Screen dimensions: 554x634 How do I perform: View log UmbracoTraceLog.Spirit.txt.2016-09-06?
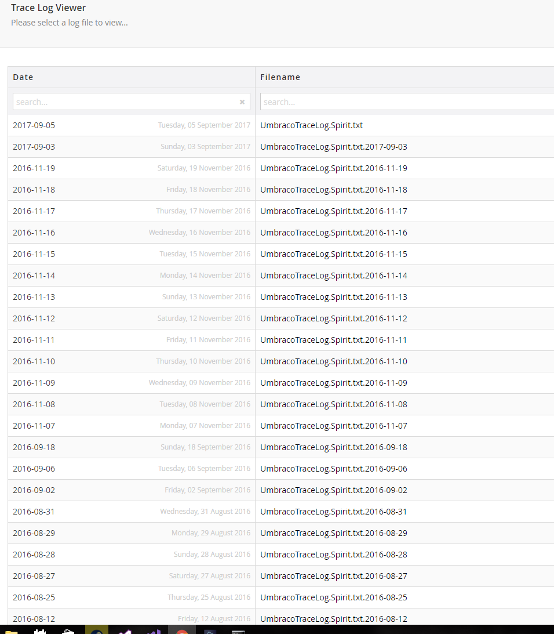tap(334, 468)
